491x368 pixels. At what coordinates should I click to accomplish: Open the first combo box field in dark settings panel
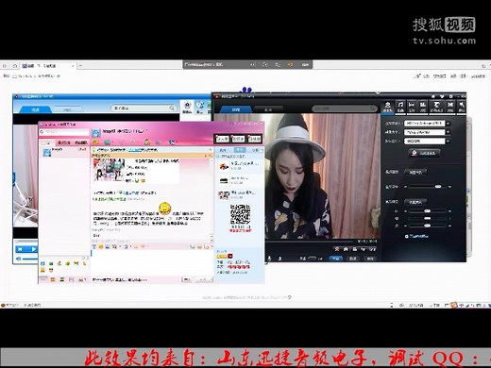point(424,124)
